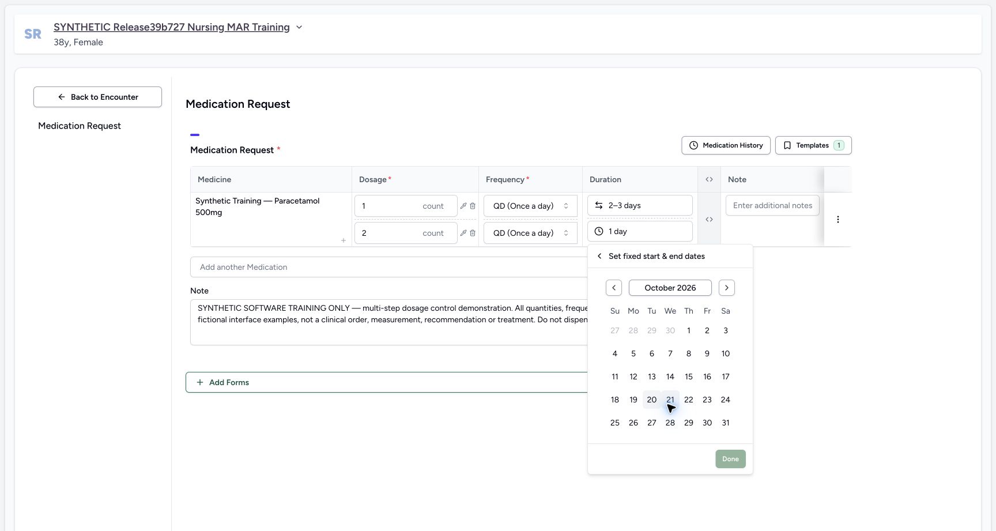The image size is (996, 531).
Task: Click the Enter additional notes field
Action: click(x=772, y=205)
